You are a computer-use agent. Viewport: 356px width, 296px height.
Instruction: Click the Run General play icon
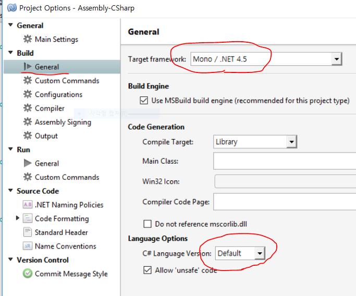(28, 163)
